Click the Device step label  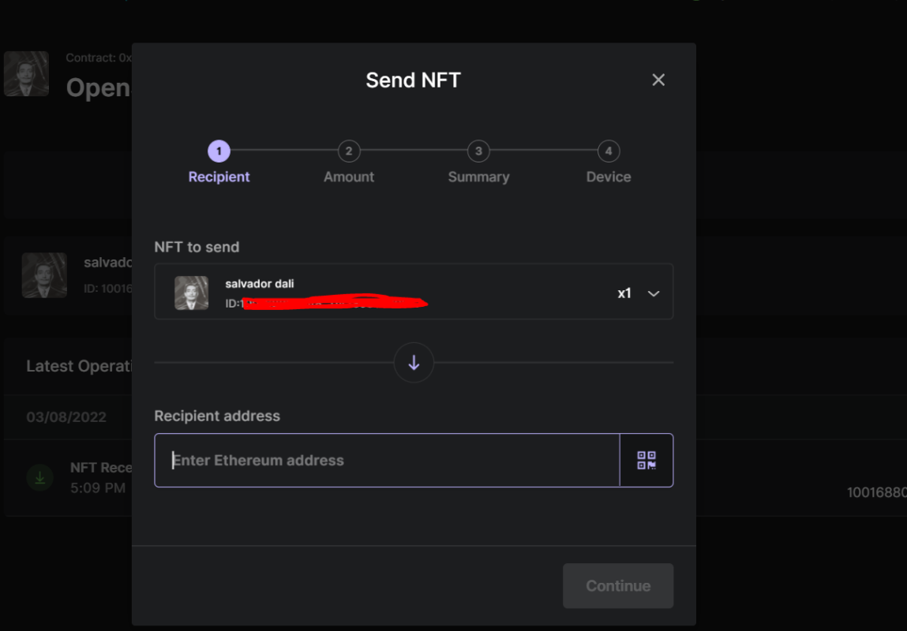coord(609,177)
